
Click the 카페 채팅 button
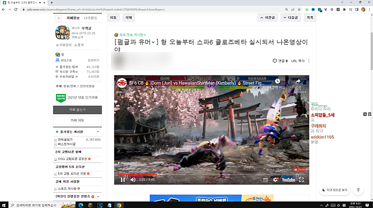(77, 120)
